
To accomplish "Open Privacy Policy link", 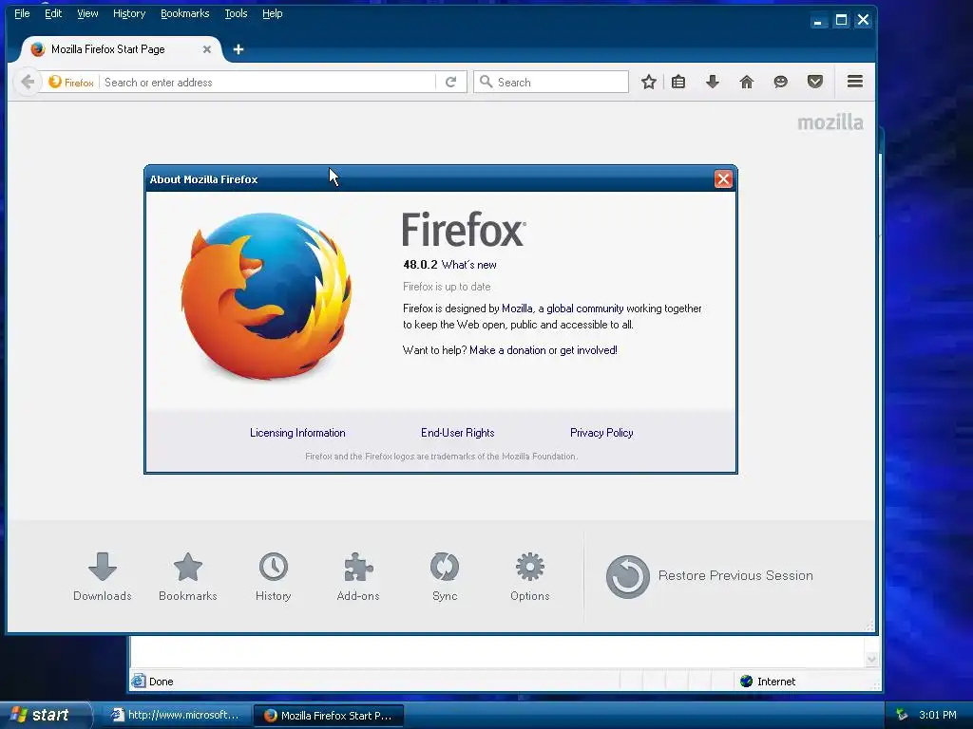I will click(601, 433).
